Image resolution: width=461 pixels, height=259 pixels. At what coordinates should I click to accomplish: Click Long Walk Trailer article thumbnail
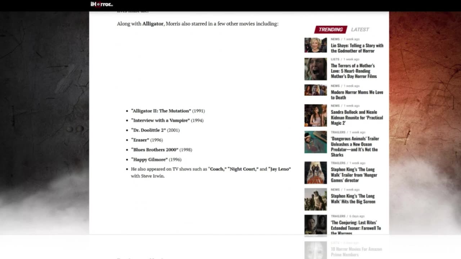(315, 173)
